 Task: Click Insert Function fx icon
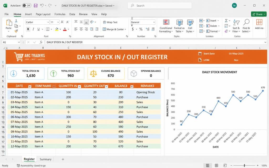41,42
